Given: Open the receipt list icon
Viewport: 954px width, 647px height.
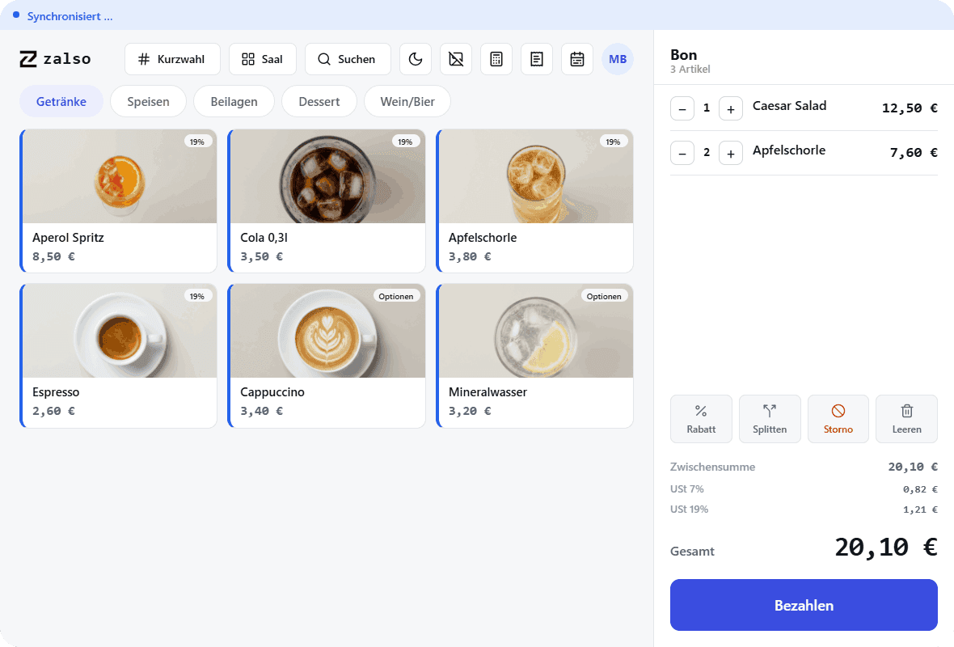Looking at the screenshot, I should (537, 59).
